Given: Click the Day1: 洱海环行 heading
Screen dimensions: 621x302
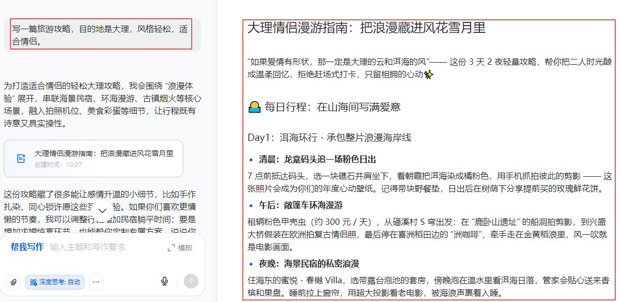Looking at the screenshot, I should click(330, 138).
